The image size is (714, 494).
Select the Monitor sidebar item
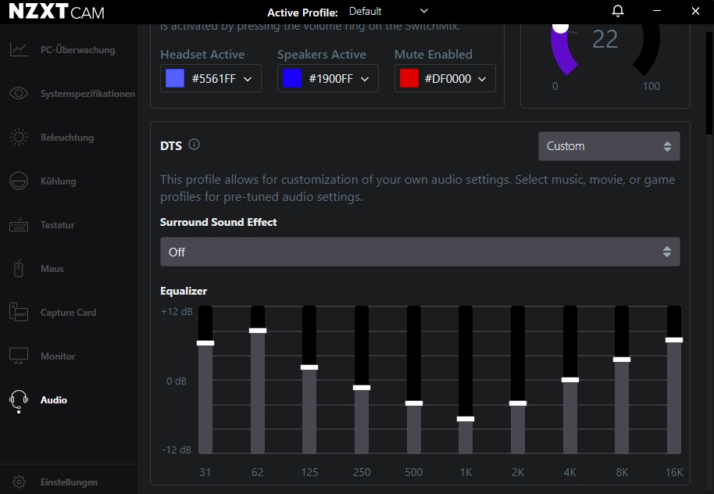coord(58,356)
